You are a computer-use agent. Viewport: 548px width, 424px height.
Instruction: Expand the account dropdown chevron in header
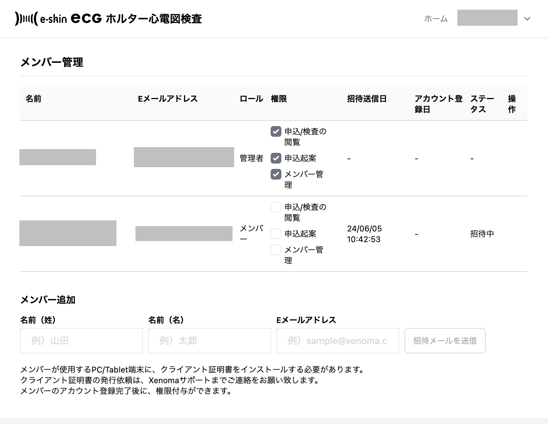(527, 19)
